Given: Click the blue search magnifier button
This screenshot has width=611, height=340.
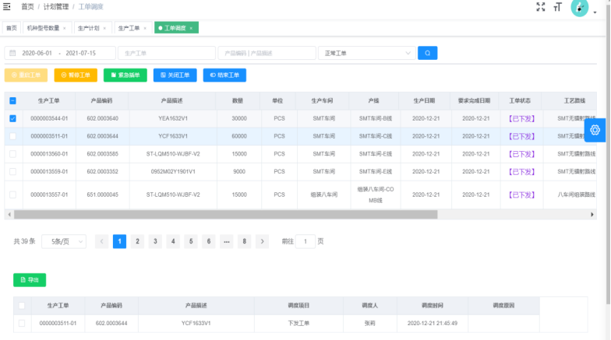Looking at the screenshot, I should coord(427,53).
